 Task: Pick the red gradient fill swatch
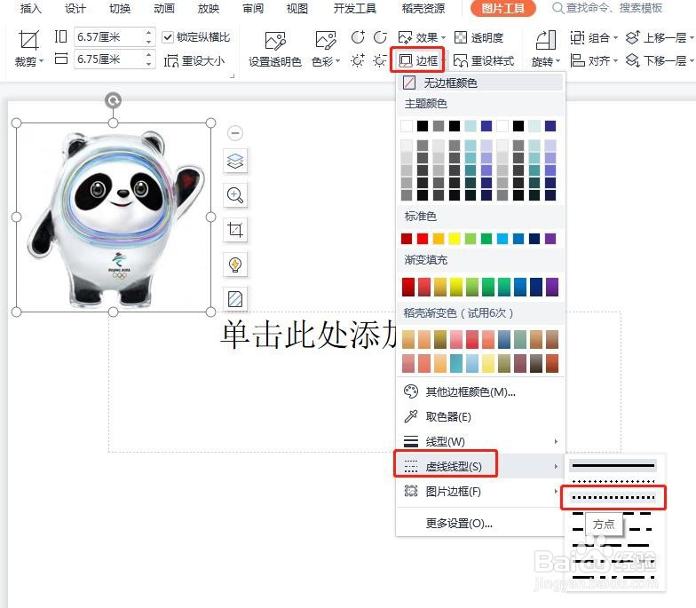click(408, 287)
